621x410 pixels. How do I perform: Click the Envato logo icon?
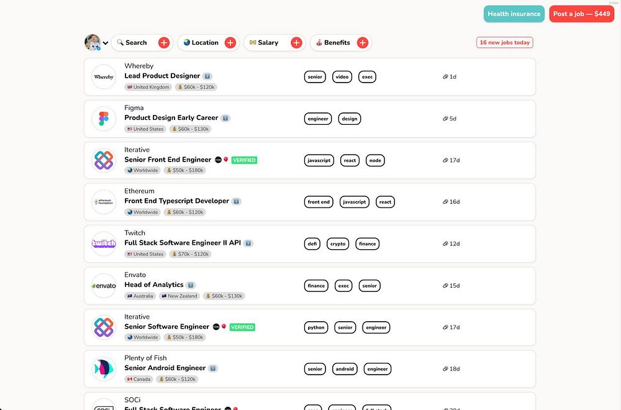click(x=104, y=286)
